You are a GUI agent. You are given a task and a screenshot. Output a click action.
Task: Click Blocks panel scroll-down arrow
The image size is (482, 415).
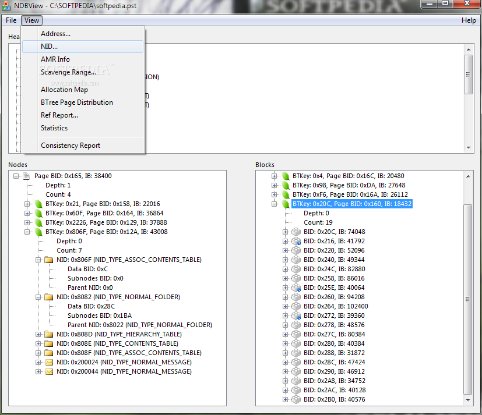pyautogui.click(x=468, y=400)
